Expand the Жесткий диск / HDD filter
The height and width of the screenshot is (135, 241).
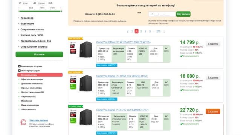pyautogui.click(x=32, y=35)
